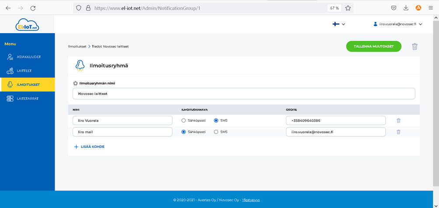This screenshot has width=439, height=208.
Task: Click the Ilmoitusryhmä heading text
Action: pos(109,66)
